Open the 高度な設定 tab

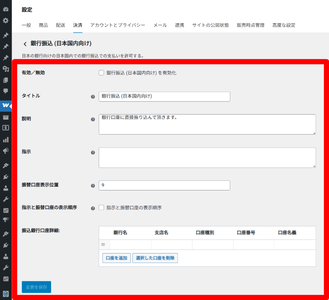[x=284, y=25]
